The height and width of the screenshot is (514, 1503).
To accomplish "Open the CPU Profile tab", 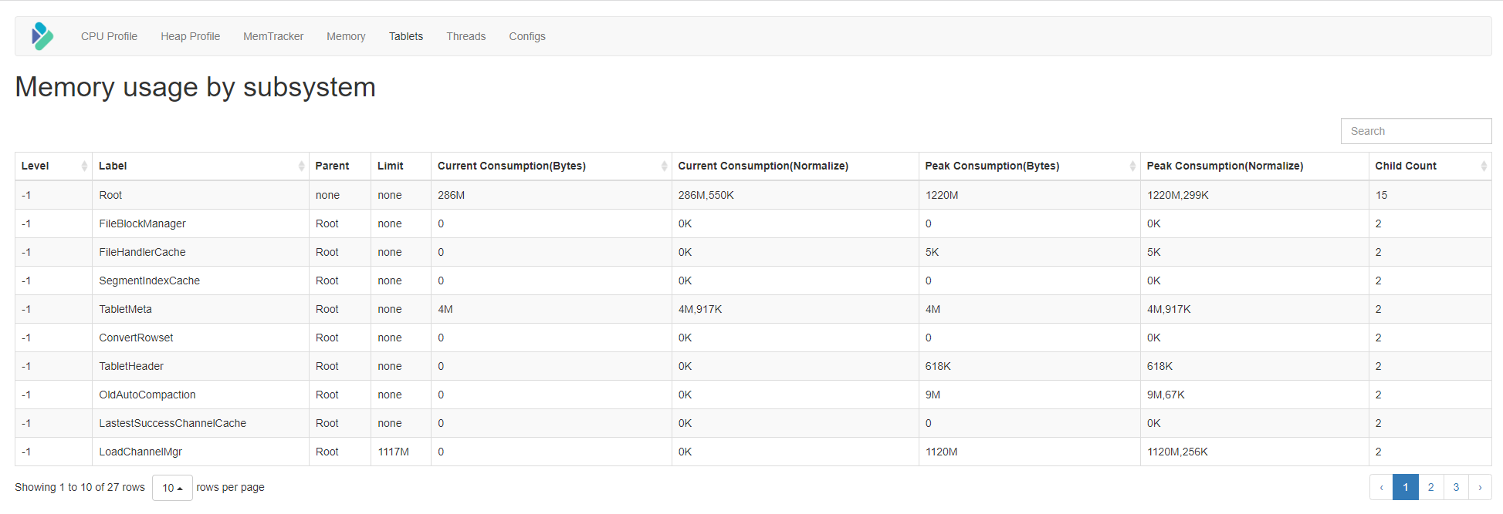I will (x=109, y=36).
